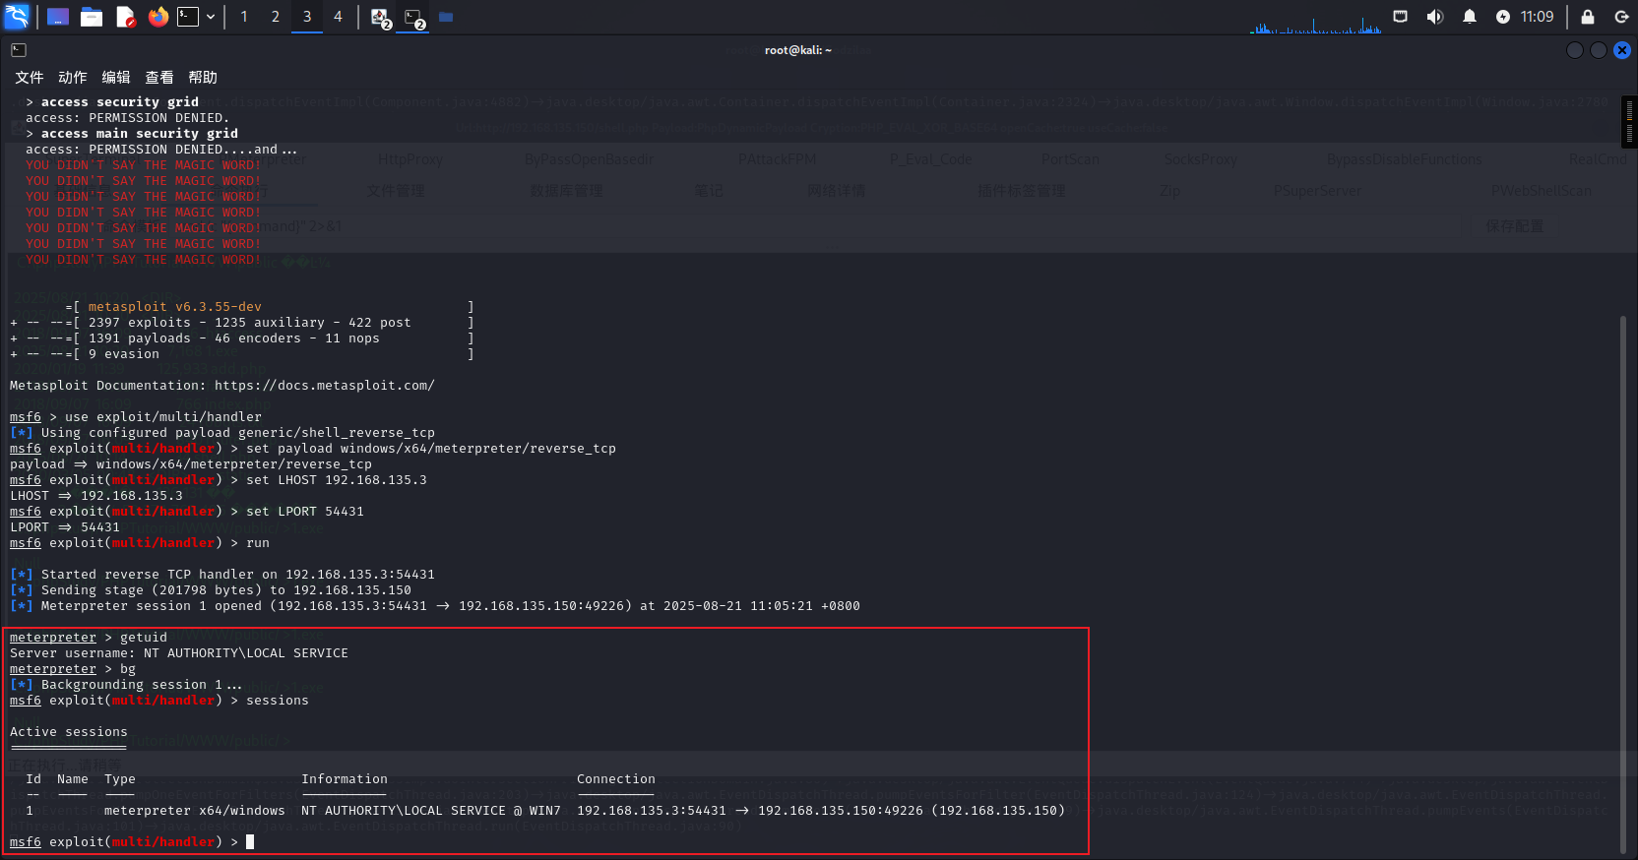Image resolution: width=1638 pixels, height=860 pixels.
Task: Launch Firefox browser
Action: [157, 17]
